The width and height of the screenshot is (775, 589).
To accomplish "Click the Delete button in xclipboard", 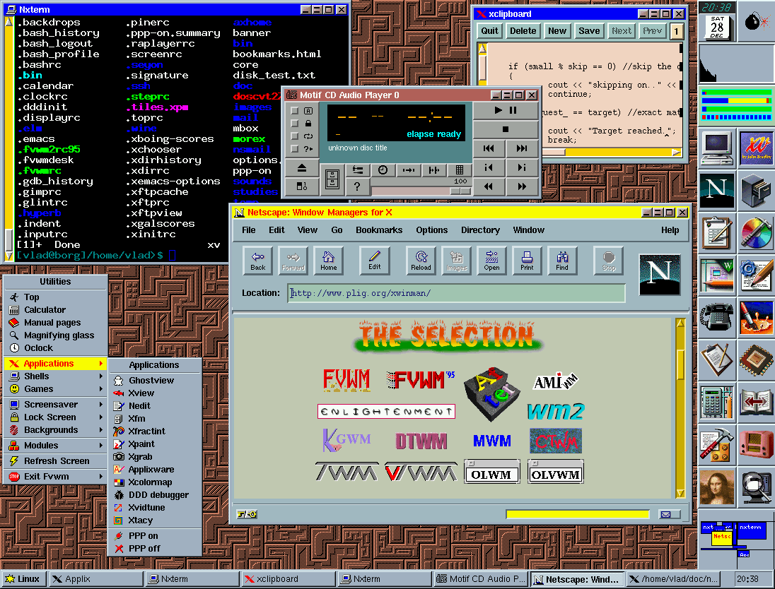I will click(x=523, y=30).
